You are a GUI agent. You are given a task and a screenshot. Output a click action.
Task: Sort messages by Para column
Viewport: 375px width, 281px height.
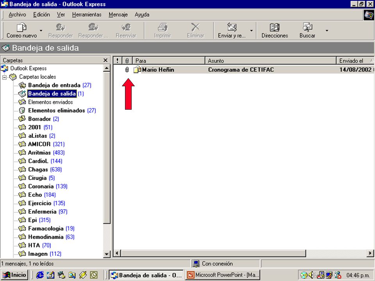169,61
